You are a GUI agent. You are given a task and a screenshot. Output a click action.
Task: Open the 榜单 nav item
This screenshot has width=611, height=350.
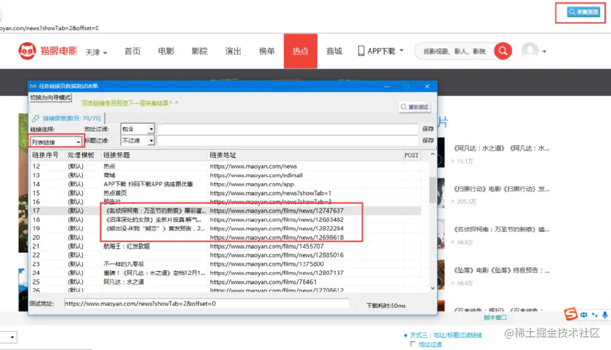click(x=267, y=51)
